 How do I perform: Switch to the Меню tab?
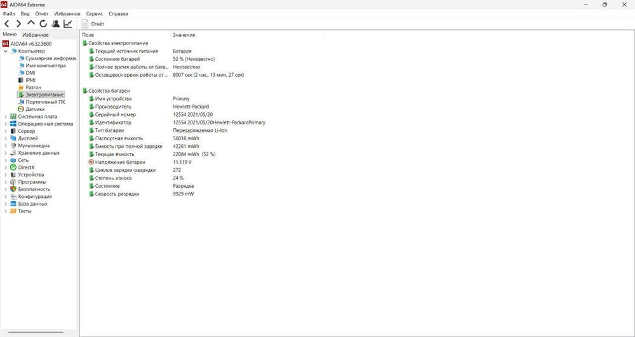(x=10, y=34)
